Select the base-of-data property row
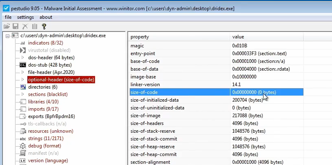332x165 pixels. tap(216, 69)
